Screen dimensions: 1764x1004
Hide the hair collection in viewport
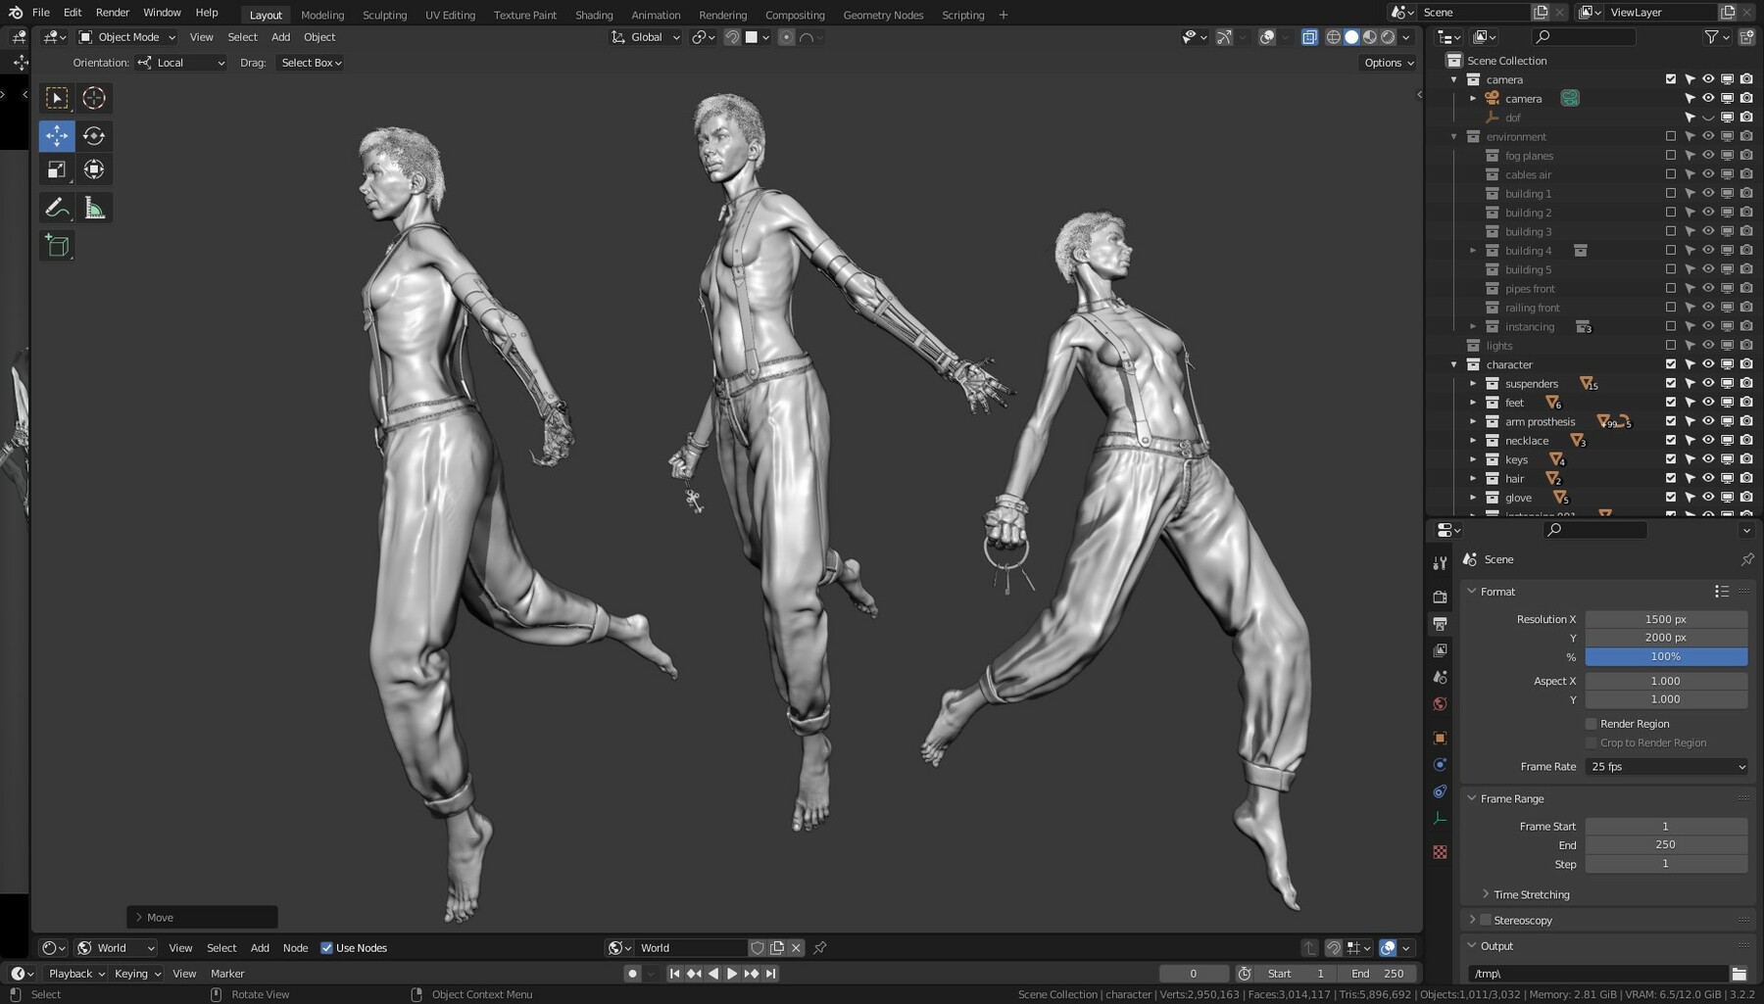coord(1708,478)
